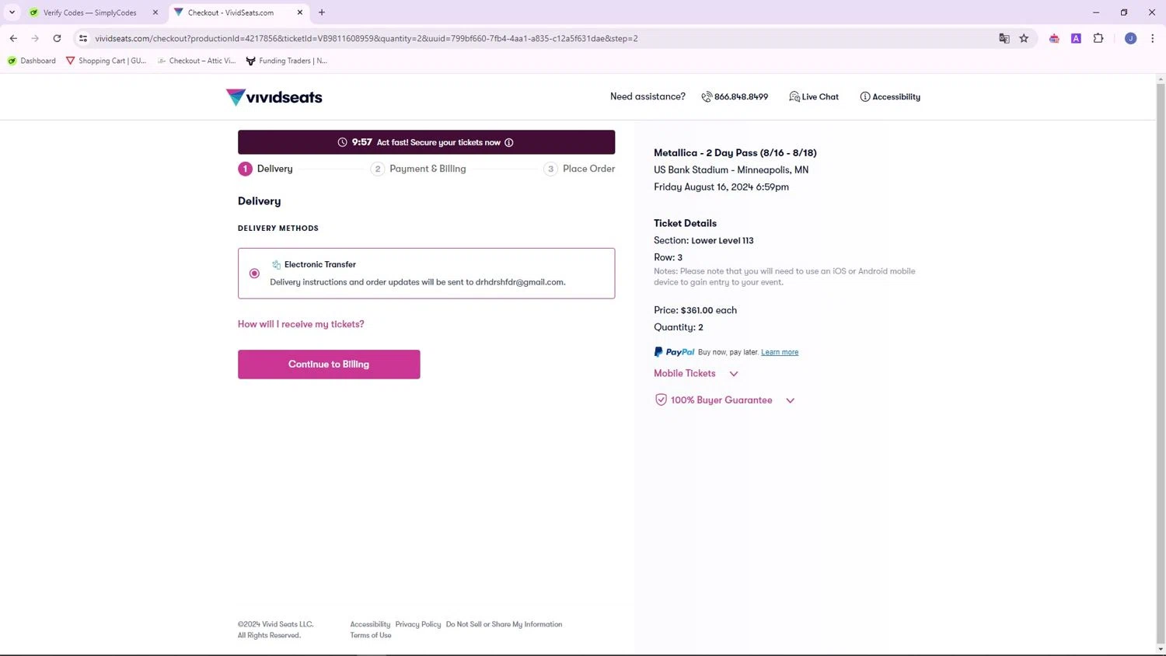Click the Vivid Seats logo
This screenshot has height=656, width=1166.
(274, 97)
